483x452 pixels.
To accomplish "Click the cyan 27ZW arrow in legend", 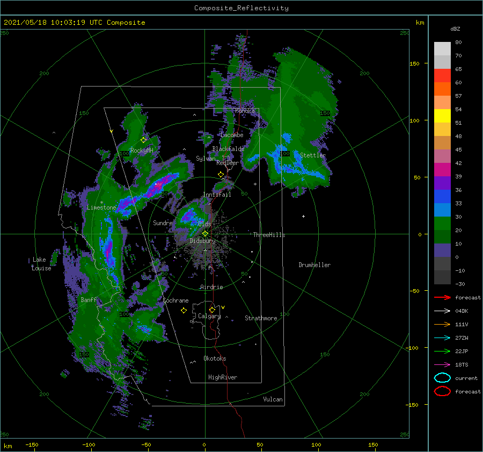I will point(442,338).
